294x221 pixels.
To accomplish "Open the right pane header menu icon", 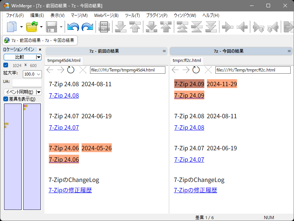I will 289,51.
